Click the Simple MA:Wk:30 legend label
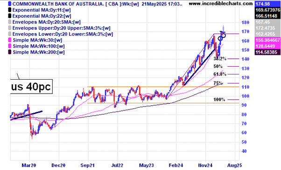The height and width of the screenshot is (170, 281). click(37, 40)
